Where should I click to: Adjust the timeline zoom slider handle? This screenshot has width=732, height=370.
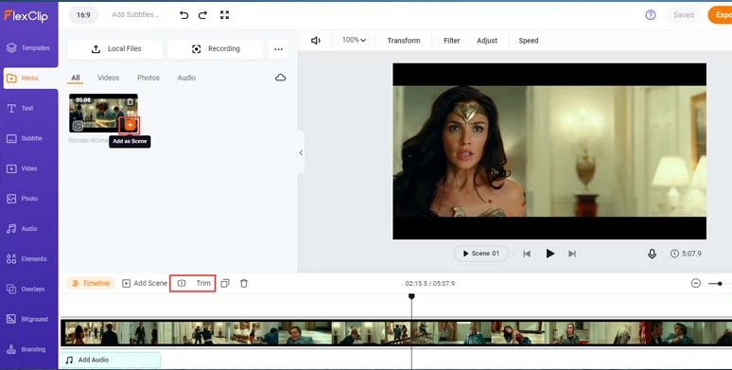tap(720, 284)
